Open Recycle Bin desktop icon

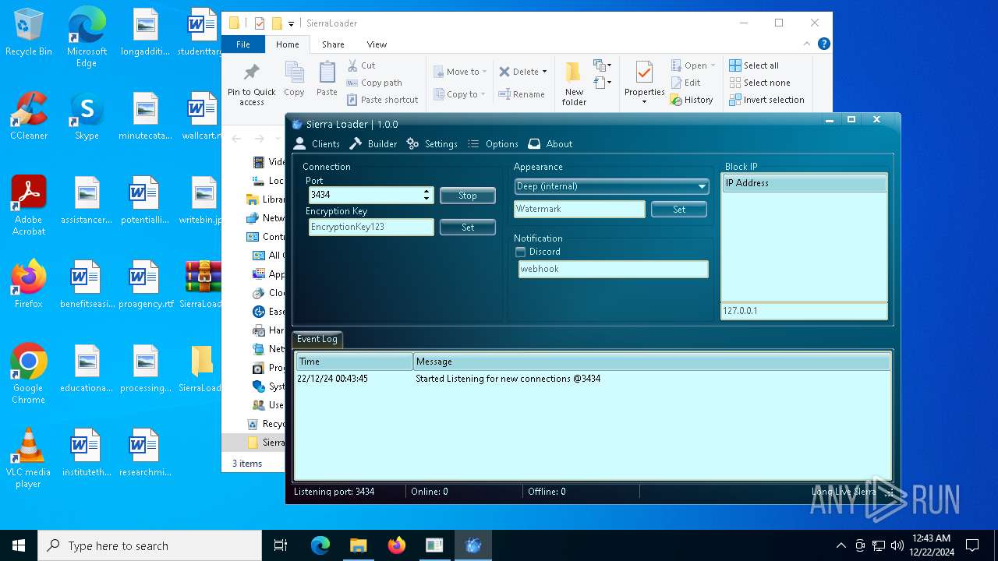pos(29,33)
